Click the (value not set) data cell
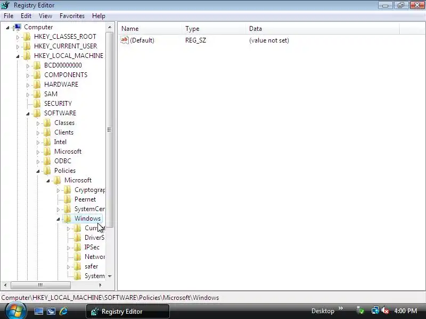Image resolution: width=426 pixels, height=319 pixels. [269, 40]
